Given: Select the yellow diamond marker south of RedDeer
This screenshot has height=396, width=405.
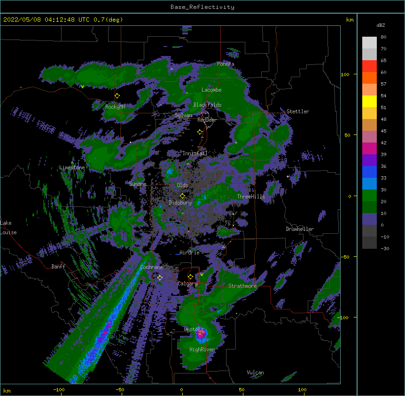Looking at the screenshot, I should tap(200, 132).
